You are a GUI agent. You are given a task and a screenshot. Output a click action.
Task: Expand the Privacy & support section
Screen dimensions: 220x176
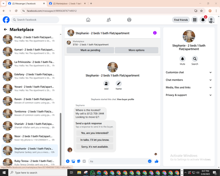(189, 95)
